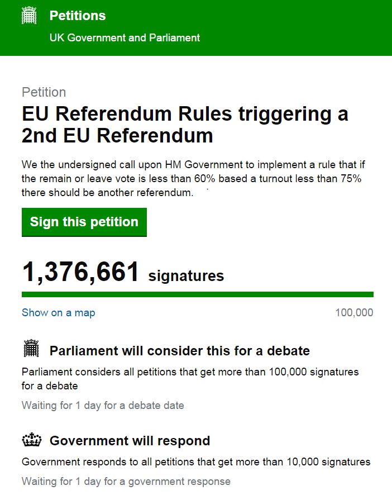Open the Show on a map link

58,313
